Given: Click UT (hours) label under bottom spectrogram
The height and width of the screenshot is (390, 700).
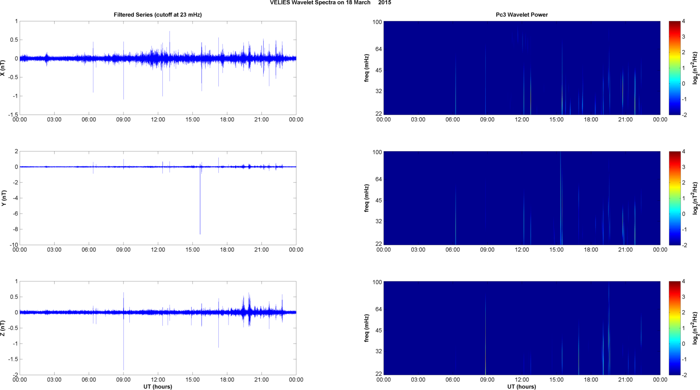Looking at the screenshot, I should [x=522, y=387].
